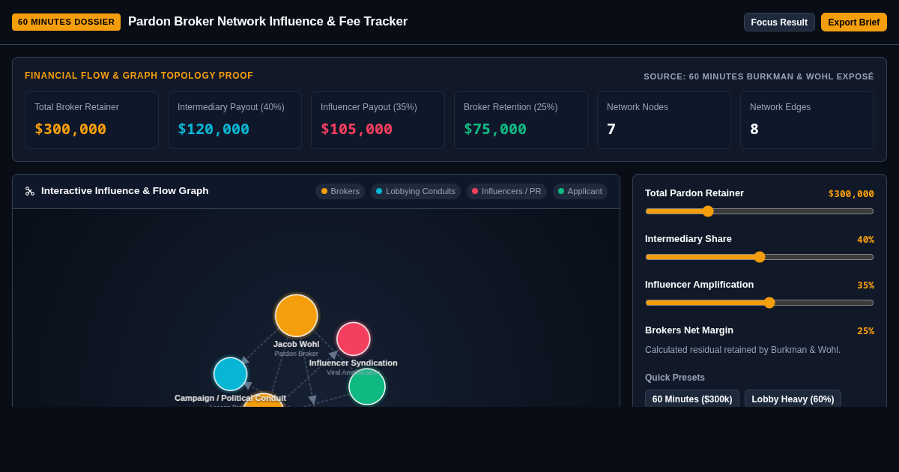Click the Network Nodes value 7
The height and width of the screenshot is (472, 899).
pyautogui.click(x=611, y=129)
